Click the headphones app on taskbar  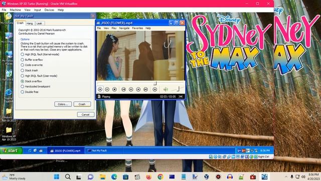(x=230, y=176)
